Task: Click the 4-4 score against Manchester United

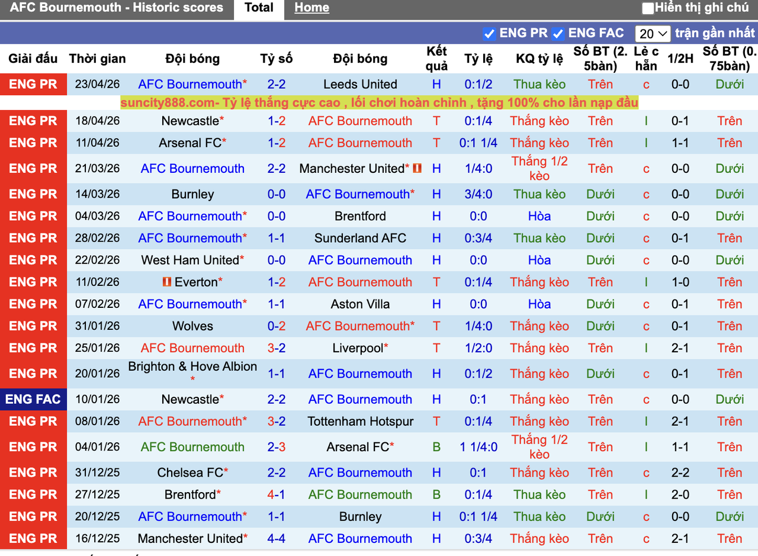Action: tap(277, 538)
